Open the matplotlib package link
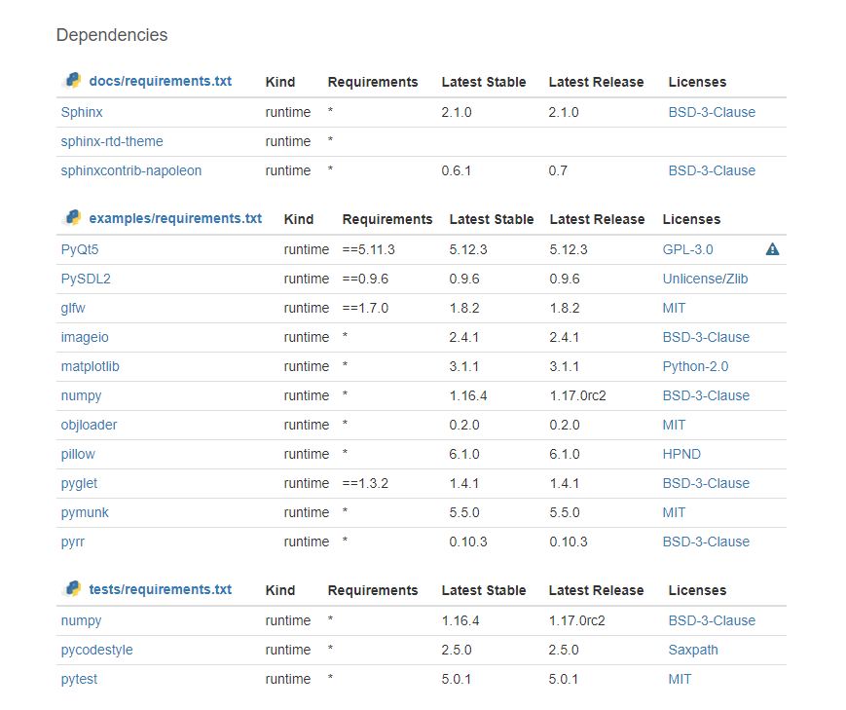Screen dimensions: 846x710 click(x=91, y=366)
